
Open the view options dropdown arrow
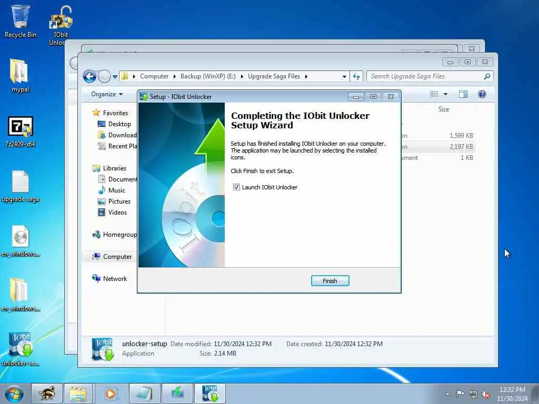445,94
